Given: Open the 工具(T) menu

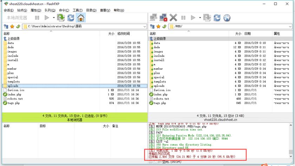Looking at the screenshot, I should click(x=78, y=10).
